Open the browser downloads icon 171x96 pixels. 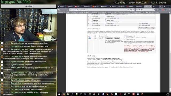pos(157,10)
